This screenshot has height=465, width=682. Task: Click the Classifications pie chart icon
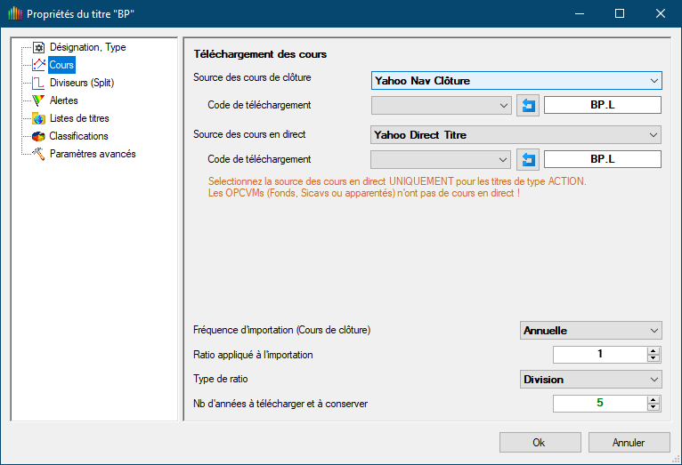click(x=38, y=136)
